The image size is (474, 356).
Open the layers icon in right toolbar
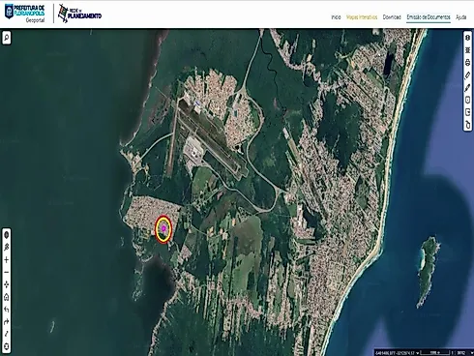point(467,38)
